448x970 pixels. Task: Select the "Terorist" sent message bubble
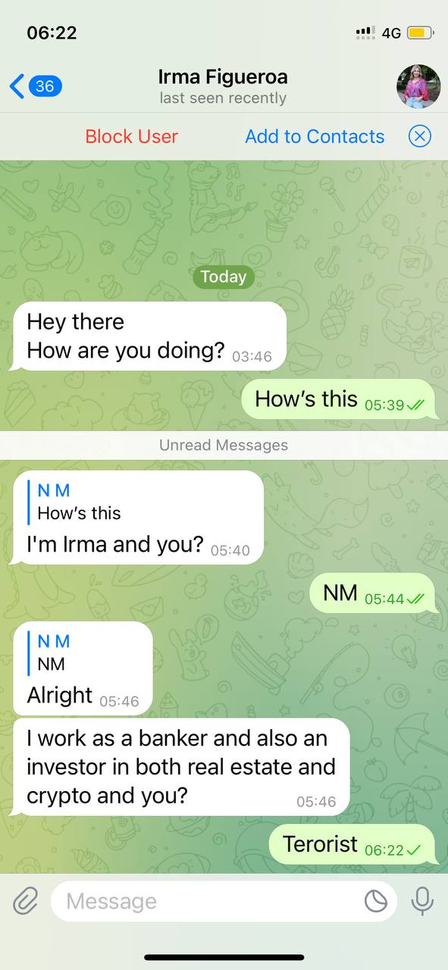[353, 845]
